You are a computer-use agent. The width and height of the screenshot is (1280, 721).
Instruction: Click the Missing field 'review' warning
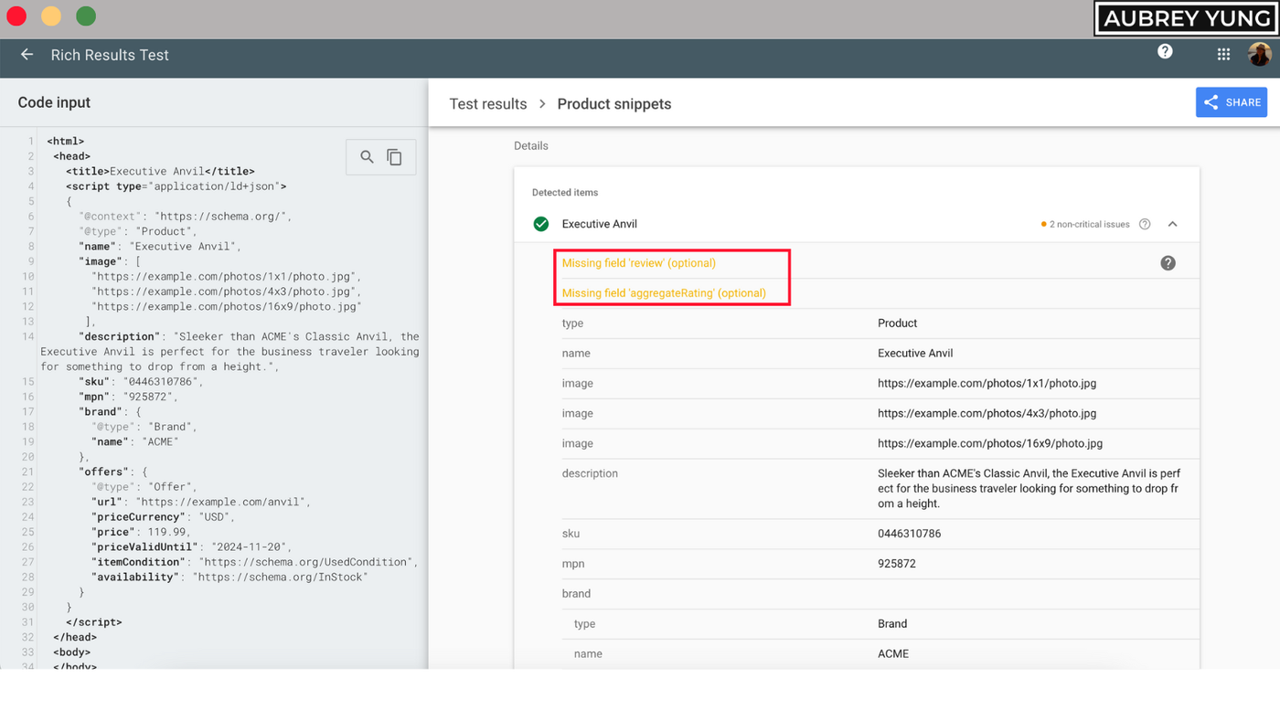[x=638, y=262]
